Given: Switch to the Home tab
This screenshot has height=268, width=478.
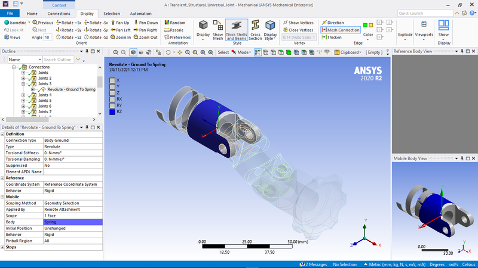Looking at the screenshot, I should (32, 13).
